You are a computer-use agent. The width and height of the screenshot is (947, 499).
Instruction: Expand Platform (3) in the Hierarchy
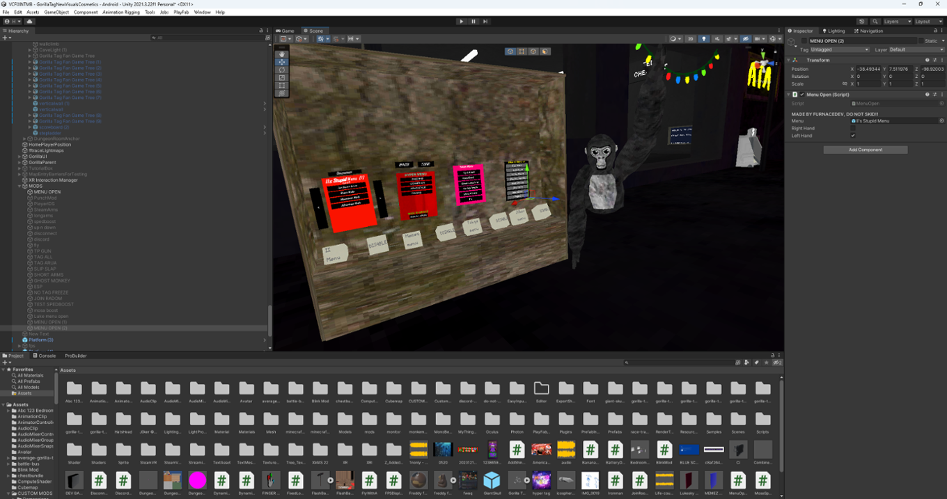[x=18, y=340]
